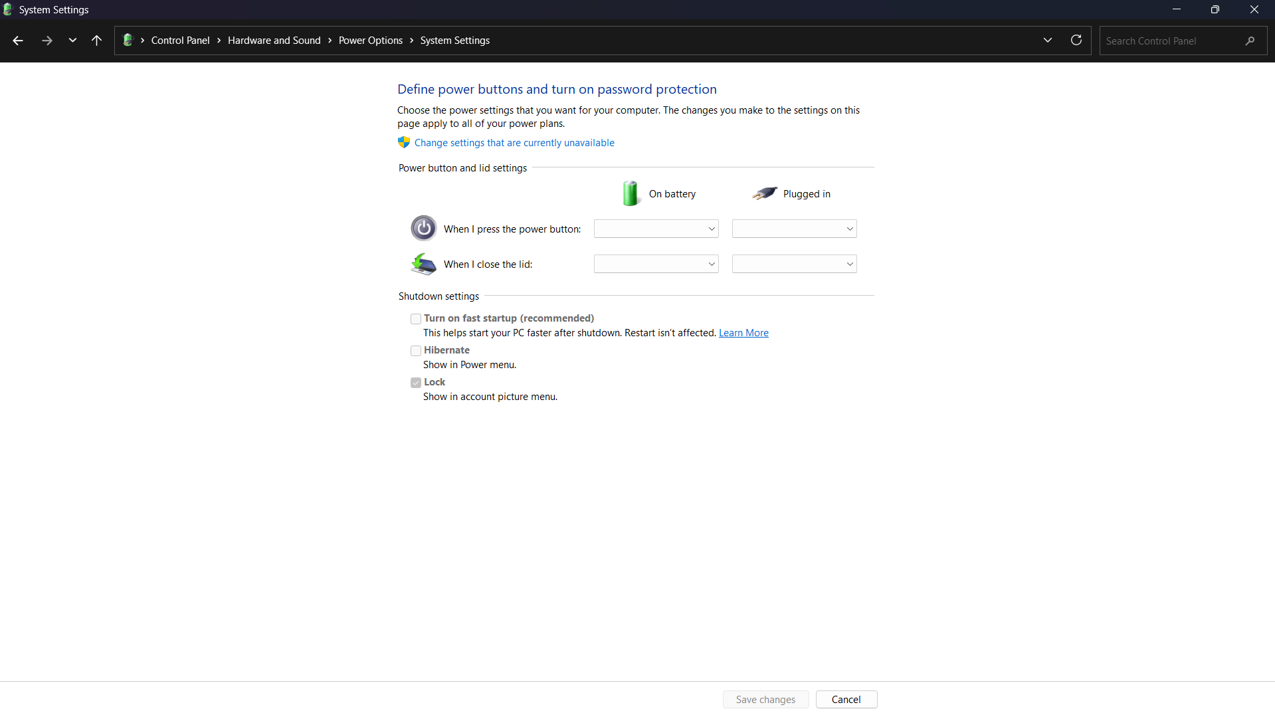Viewport: 1275px width, 717px height.
Task: Click the address bar battery icon
Action: pos(128,40)
